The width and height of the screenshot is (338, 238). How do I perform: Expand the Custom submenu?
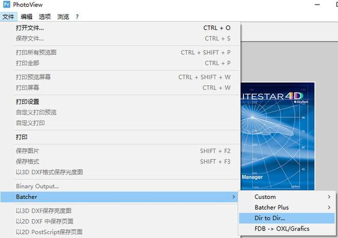(287, 197)
